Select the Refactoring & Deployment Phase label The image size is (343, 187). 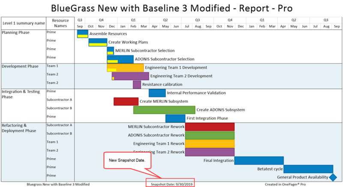pyautogui.click(x=19, y=128)
